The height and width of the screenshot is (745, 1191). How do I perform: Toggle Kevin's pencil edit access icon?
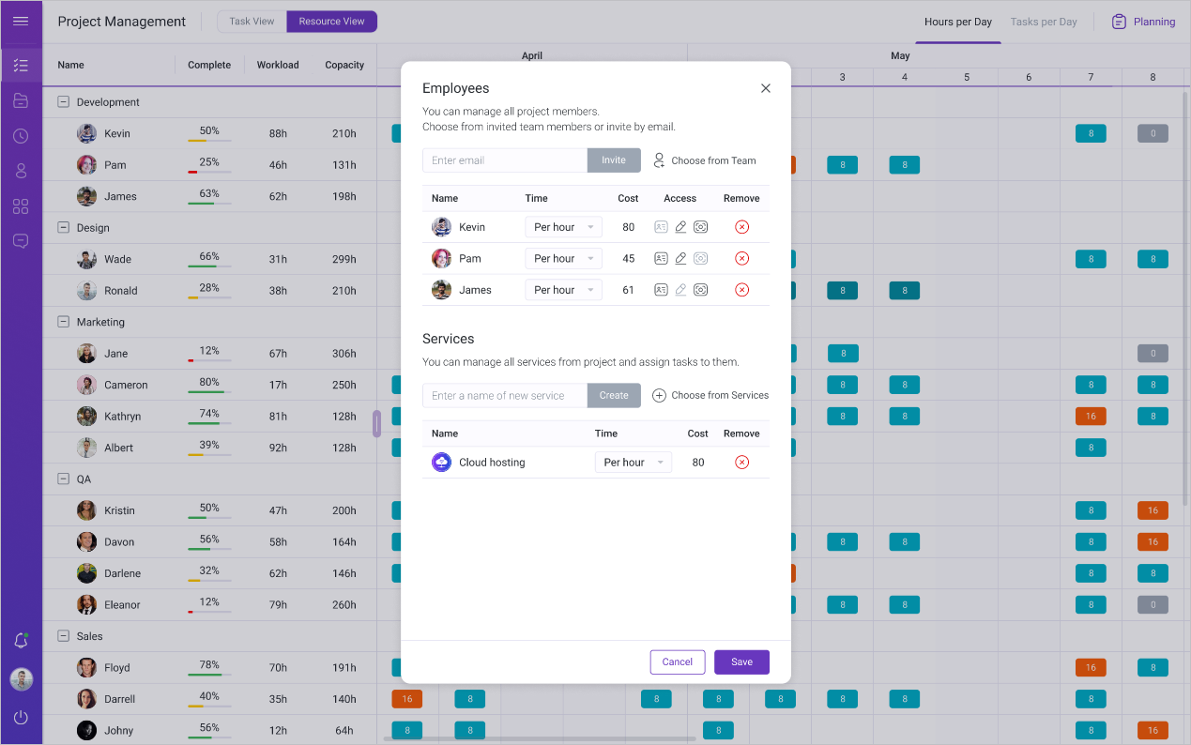[x=680, y=227]
